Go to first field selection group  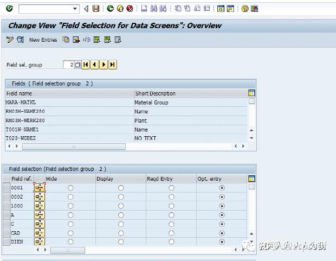point(86,65)
